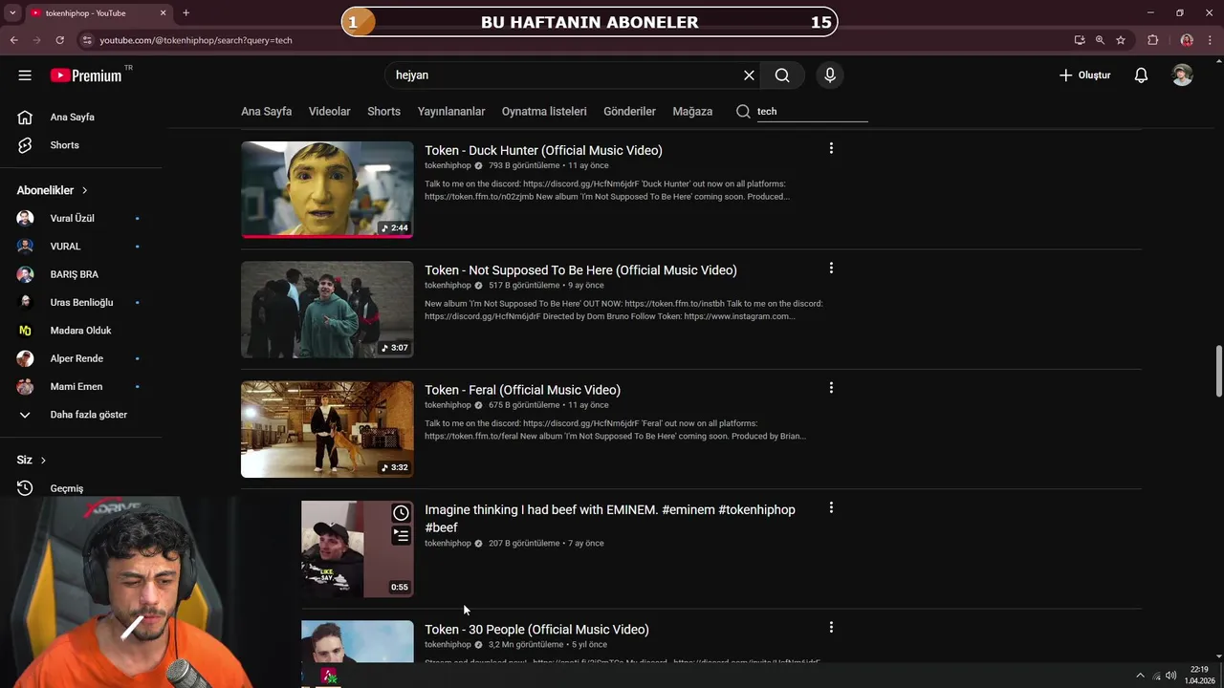Open browser extensions puzzle icon
This screenshot has width=1224, height=688.
click(x=1152, y=40)
